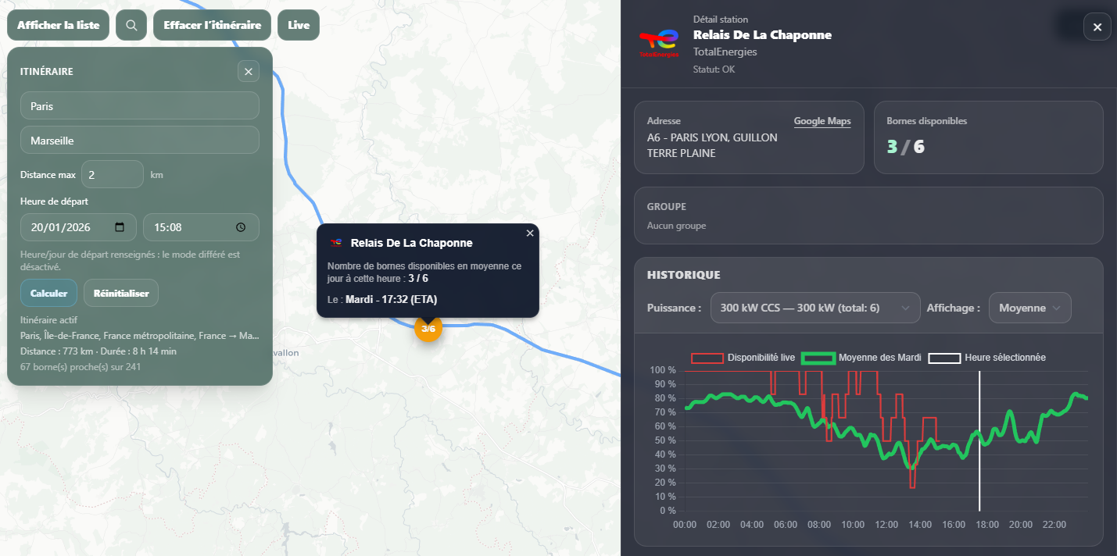Close the Itinéraire panel
The width and height of the screenshot is (1117, 556).
[x=249, y=72]
